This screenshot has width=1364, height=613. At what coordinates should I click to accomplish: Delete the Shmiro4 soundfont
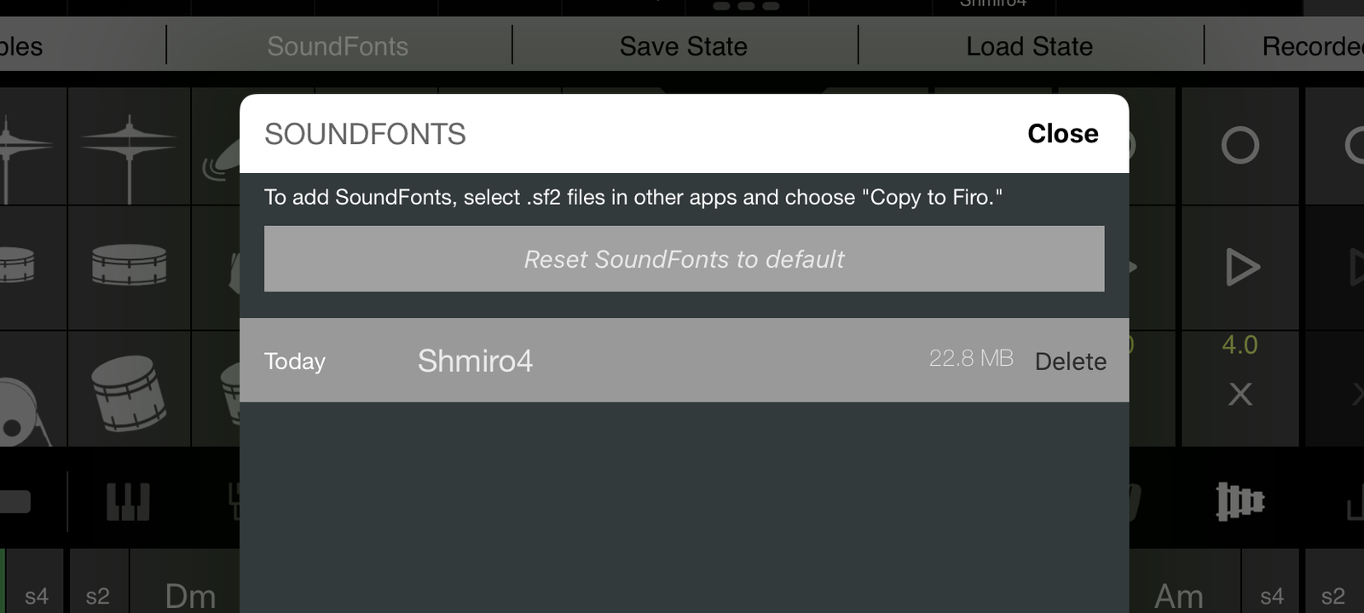[x=1071, y=361]
